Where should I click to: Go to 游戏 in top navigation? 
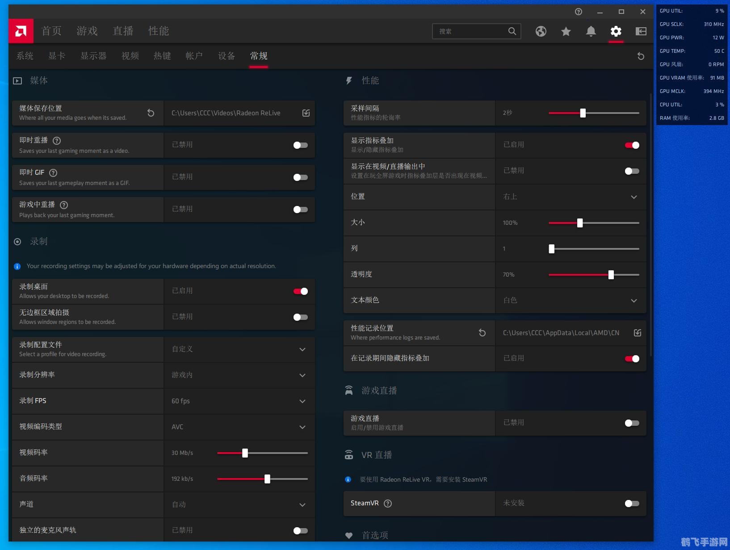click(x=87, y=31)
